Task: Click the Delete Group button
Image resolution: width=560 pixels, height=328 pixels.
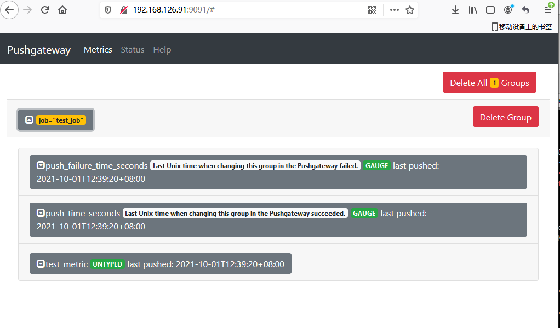Action: [505, 117]
